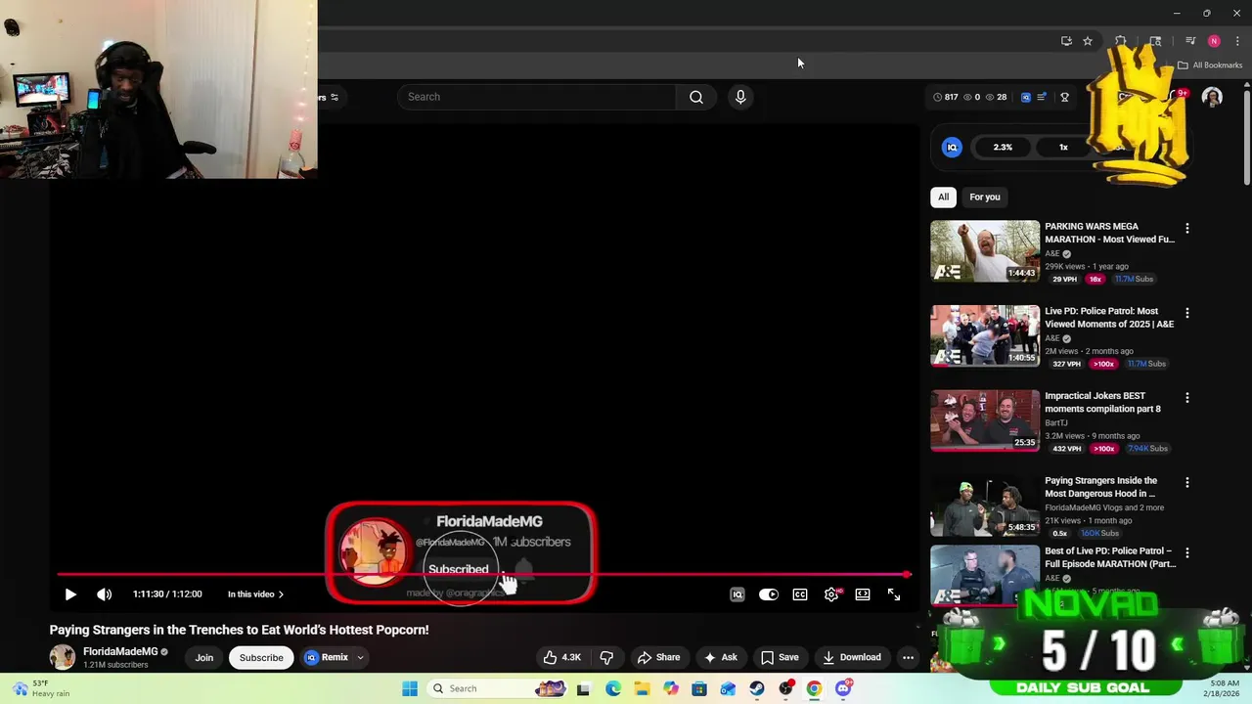Click the vidIQ Remix button

(x=327, y=657)
